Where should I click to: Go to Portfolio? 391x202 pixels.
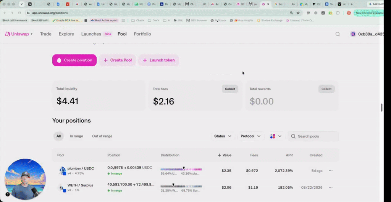pos(142,34)
